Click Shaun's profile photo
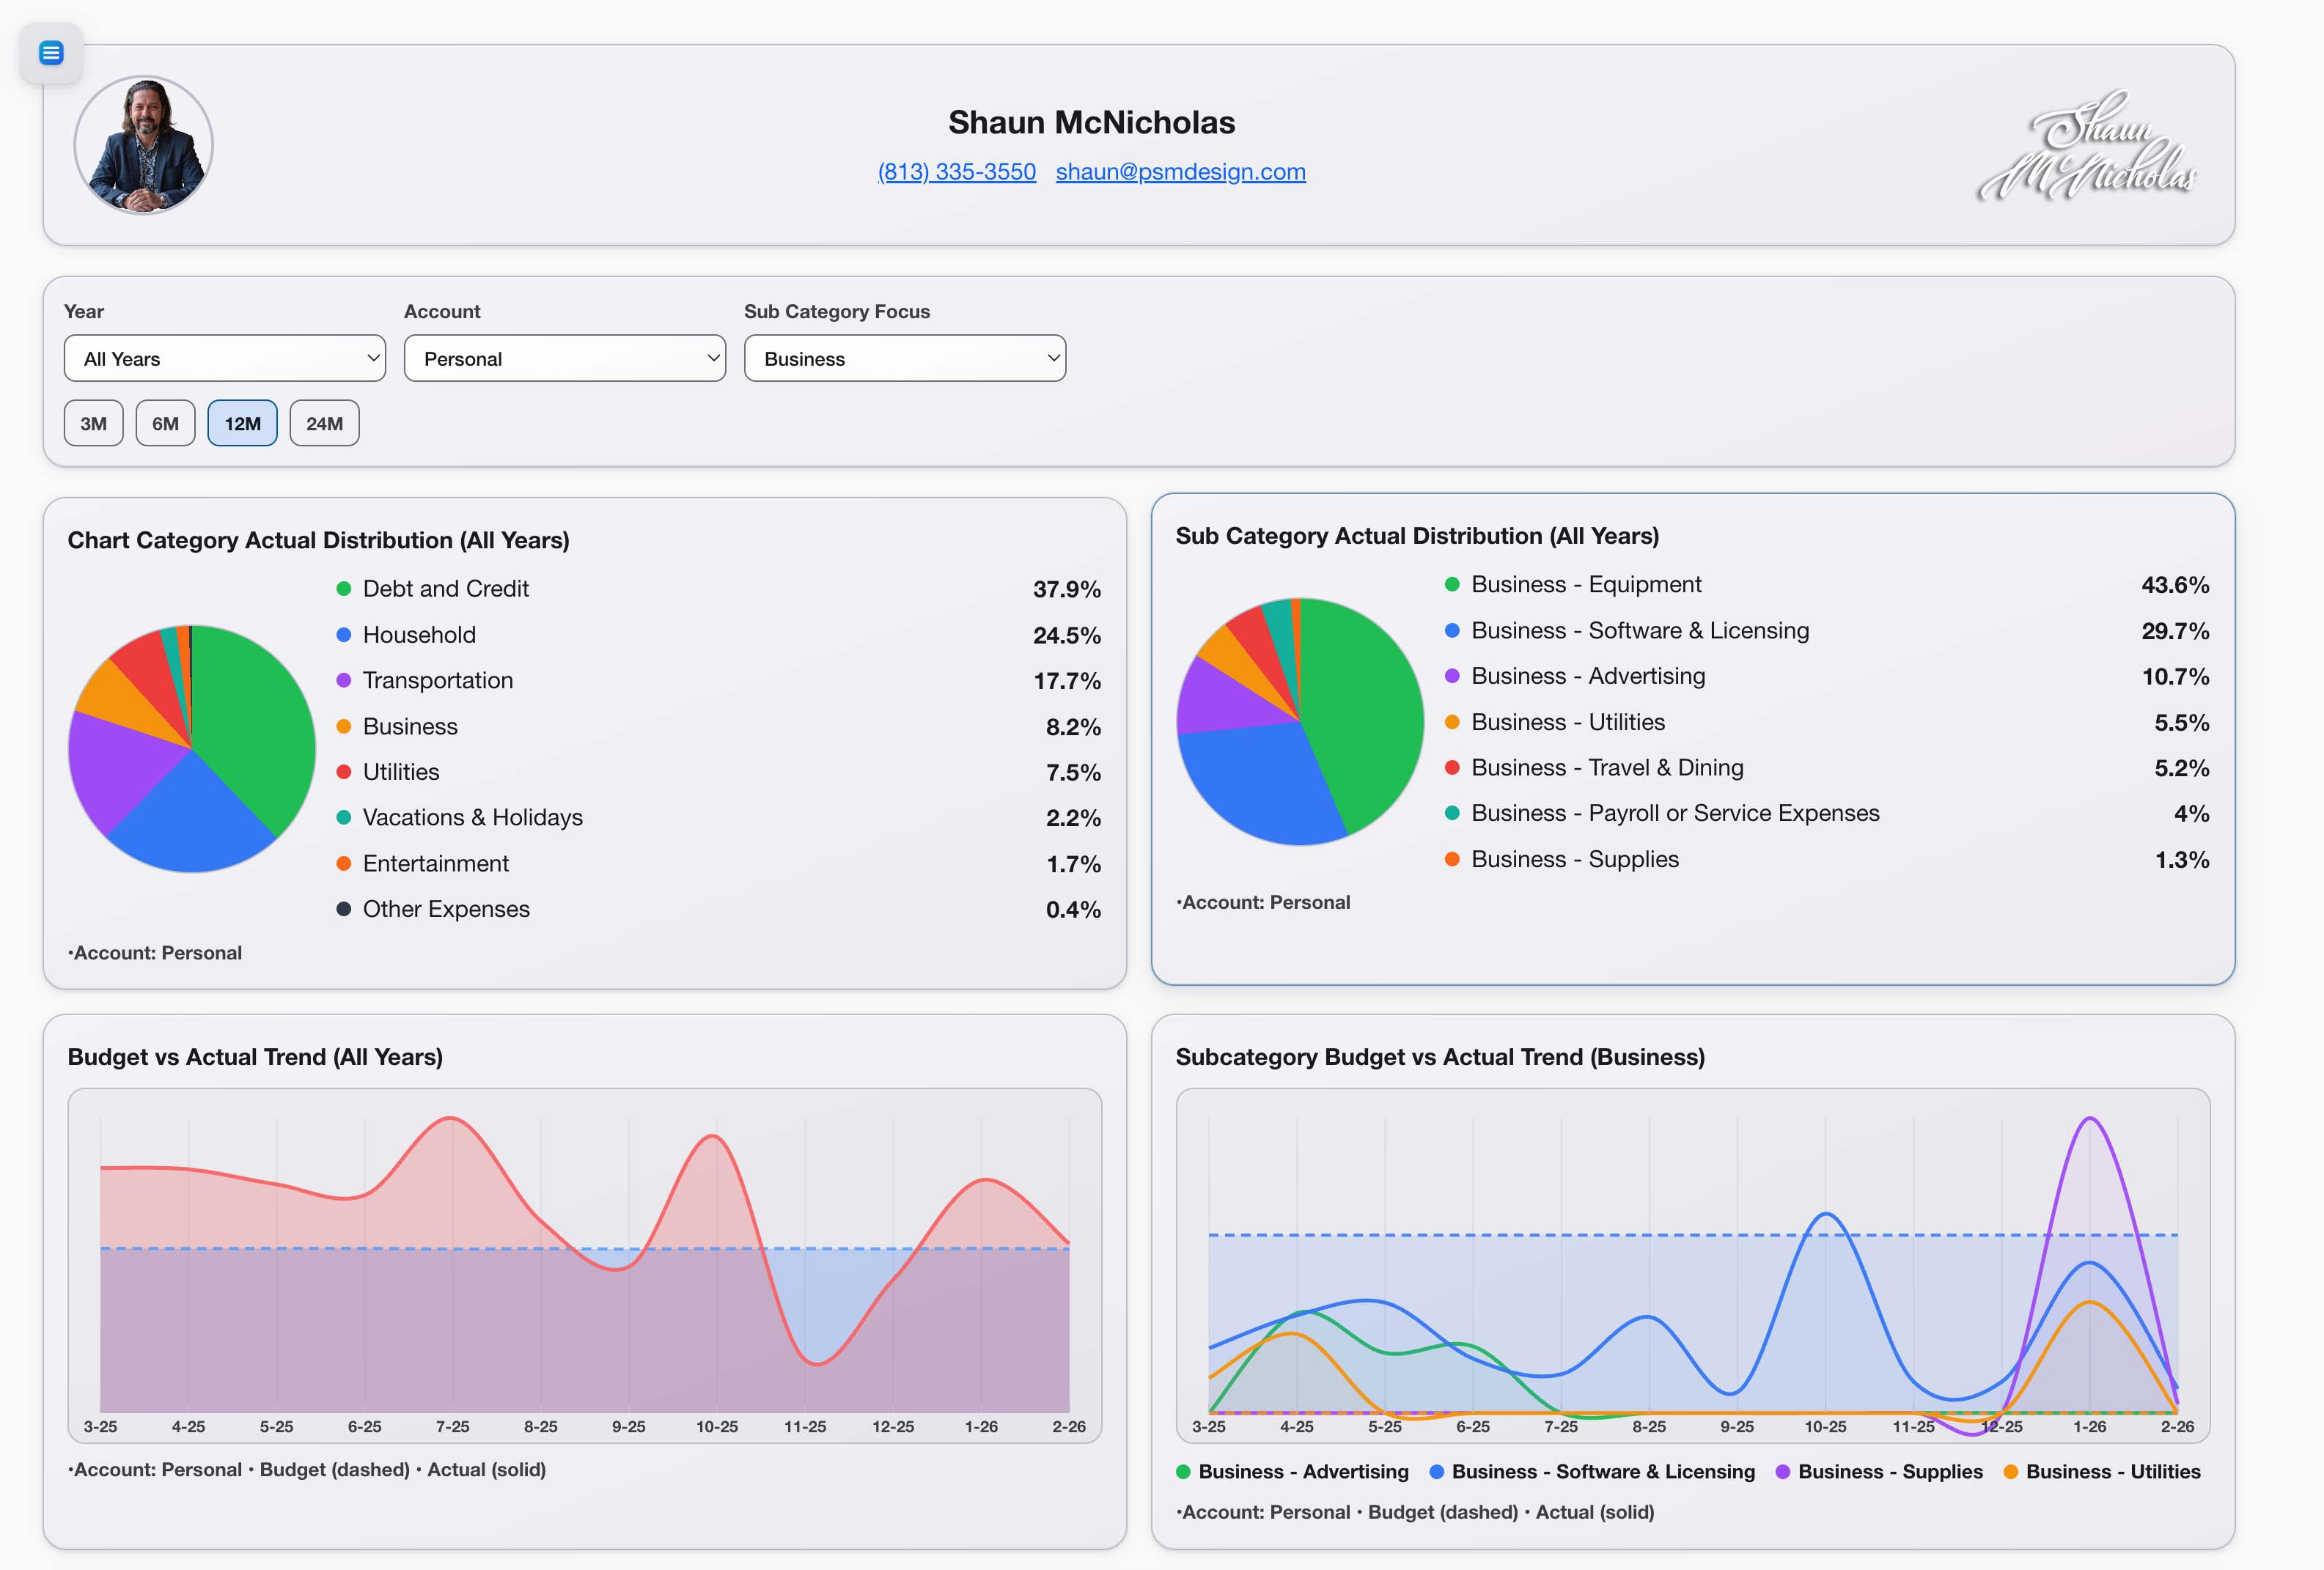This screenshot has width=2324, height=1570. click(x=144, y=144)
